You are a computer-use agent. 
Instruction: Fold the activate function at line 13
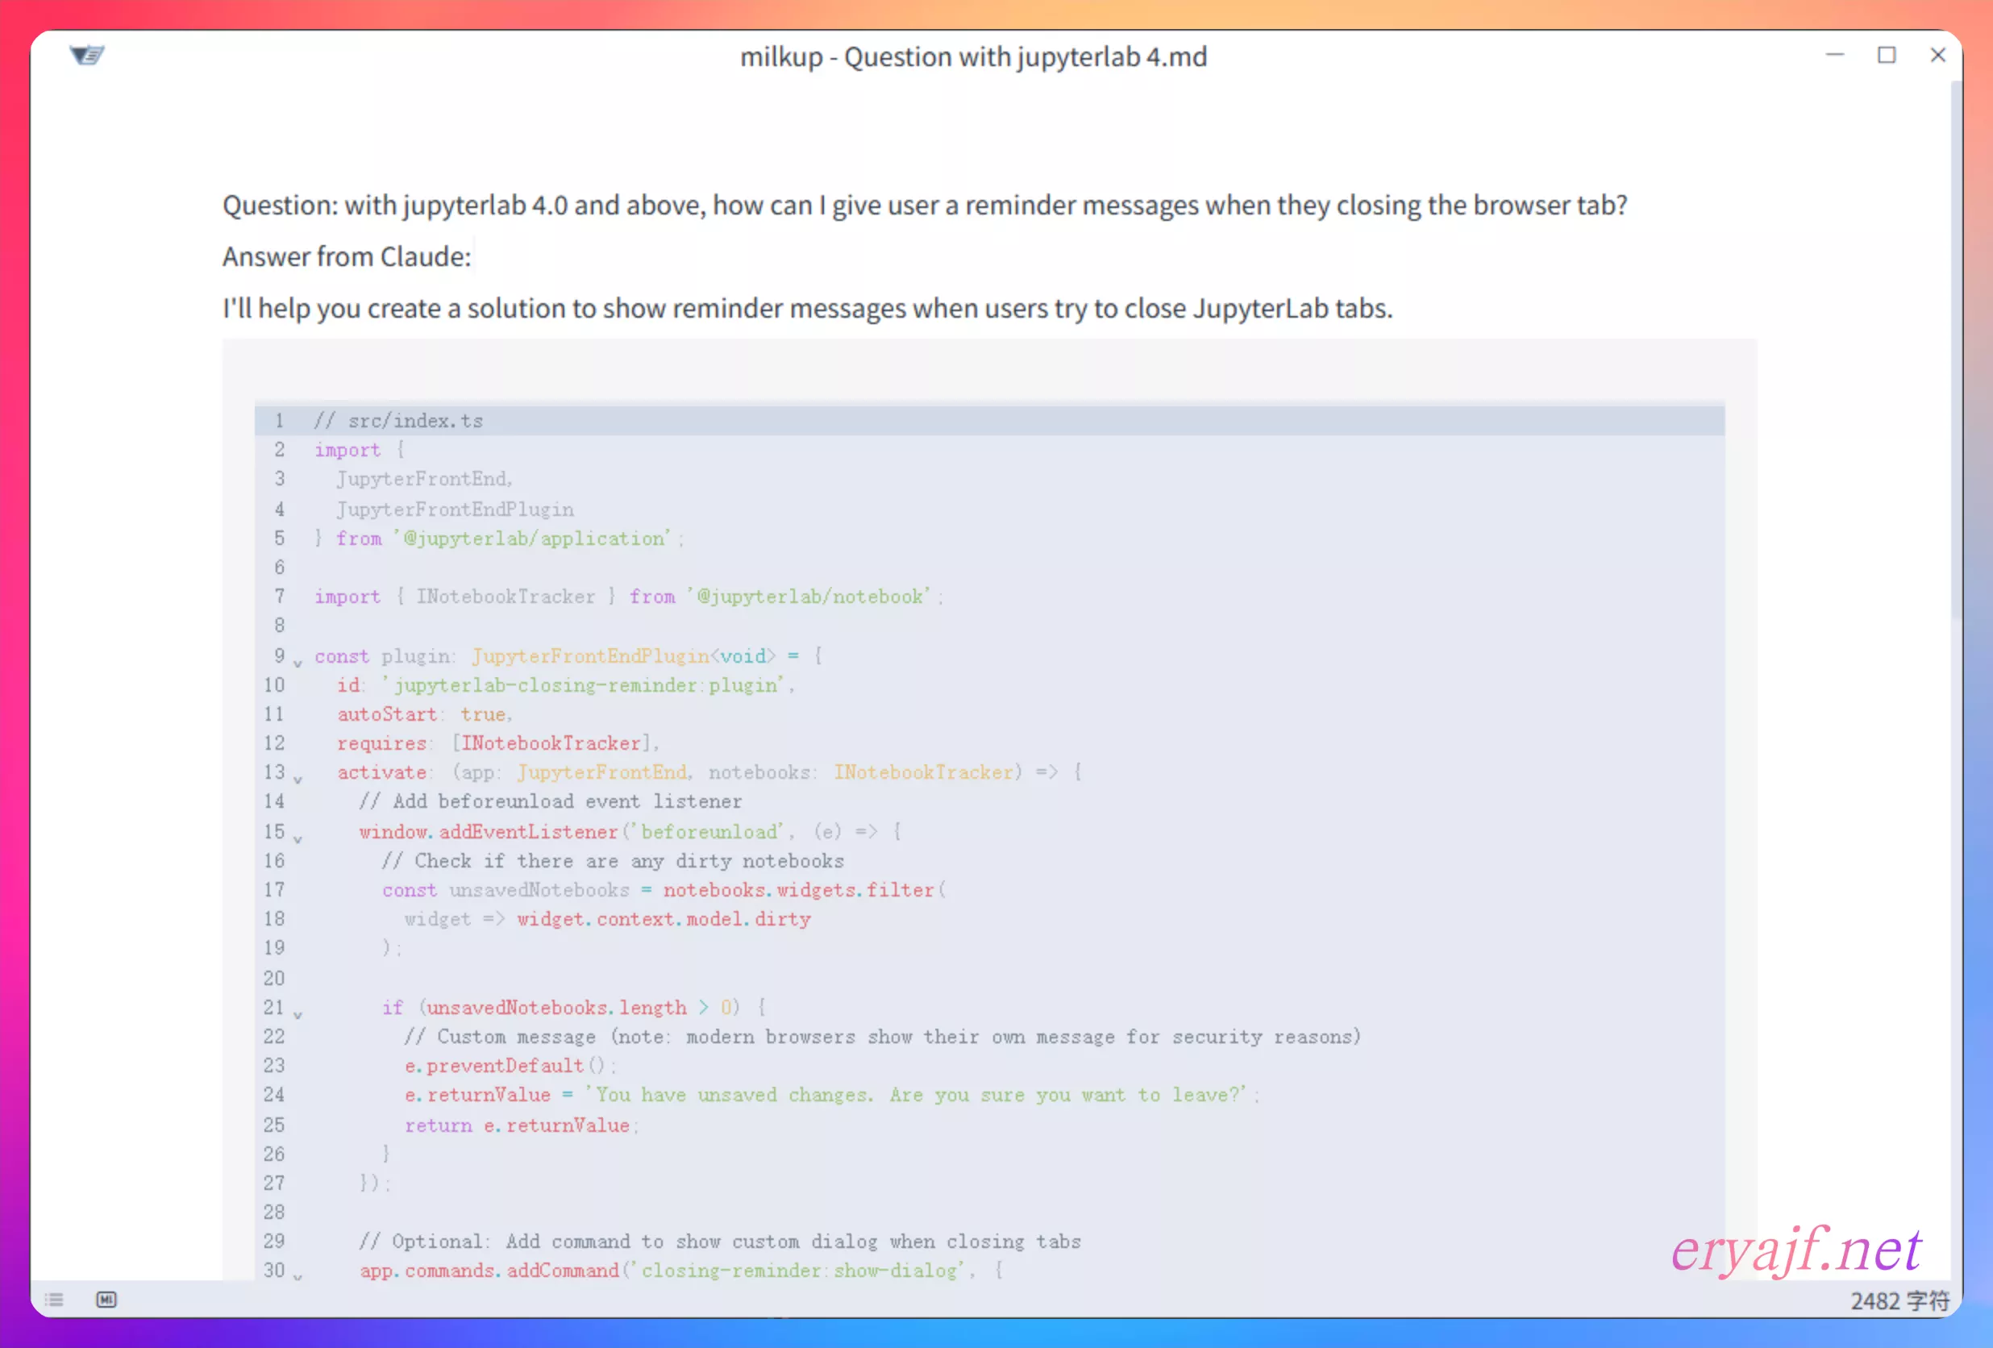297,780
